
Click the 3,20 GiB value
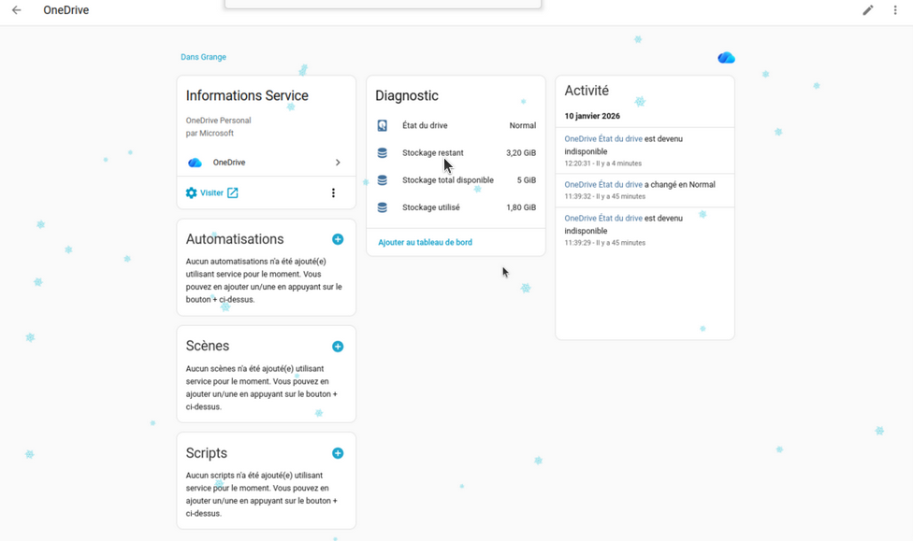pos(520,152)
